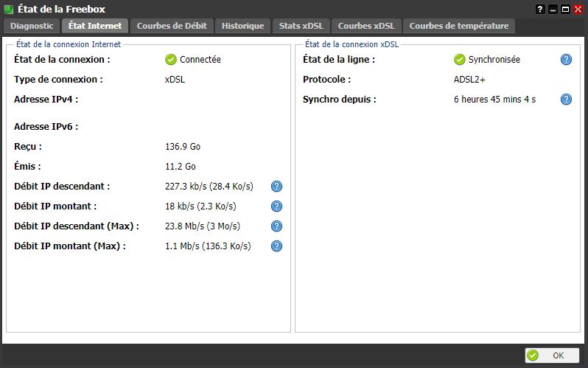View the Courbes de température tab
The height and width of the screenshot is (368, 588).
click(459, 26)
